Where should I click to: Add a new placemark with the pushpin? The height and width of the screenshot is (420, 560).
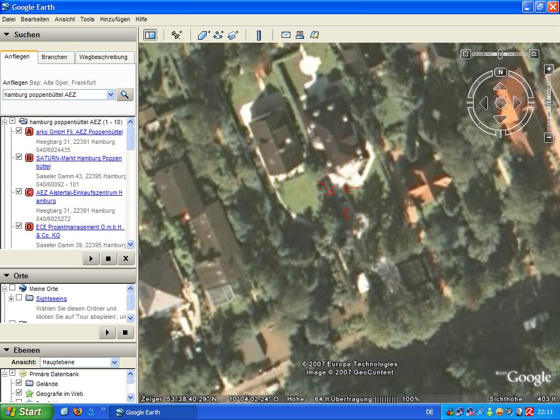[176, 35]
